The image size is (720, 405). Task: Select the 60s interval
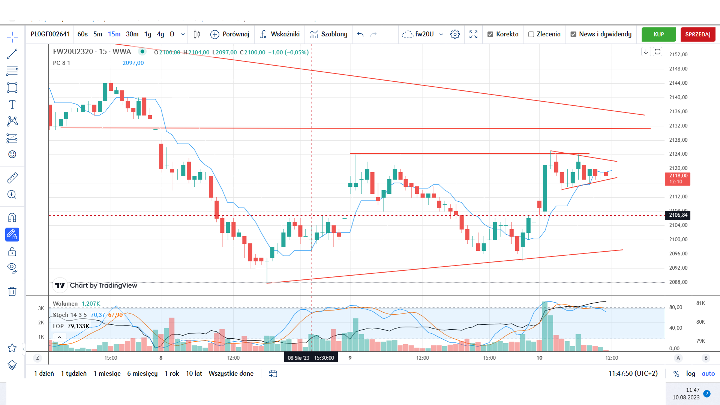tap(82, 34)
